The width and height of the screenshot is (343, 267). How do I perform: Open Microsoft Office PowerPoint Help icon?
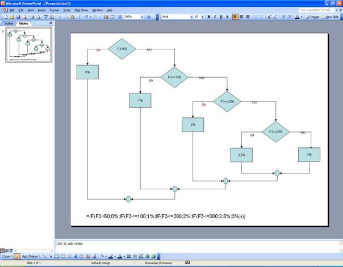pos(149,17)
